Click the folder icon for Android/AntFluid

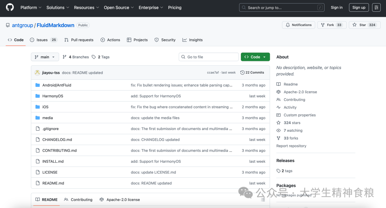[38, 85]
